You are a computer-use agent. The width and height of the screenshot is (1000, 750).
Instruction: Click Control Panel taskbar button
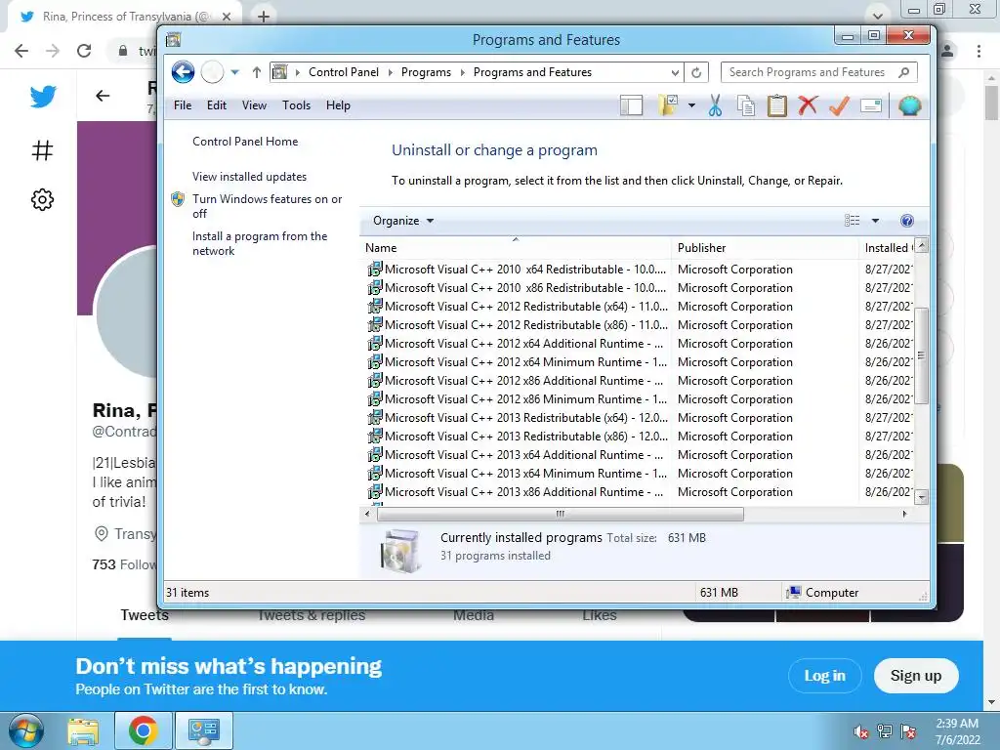[204, 730]
